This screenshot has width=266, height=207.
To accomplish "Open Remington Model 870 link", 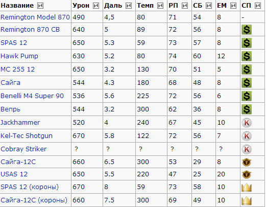I will [x=35, y=17].
